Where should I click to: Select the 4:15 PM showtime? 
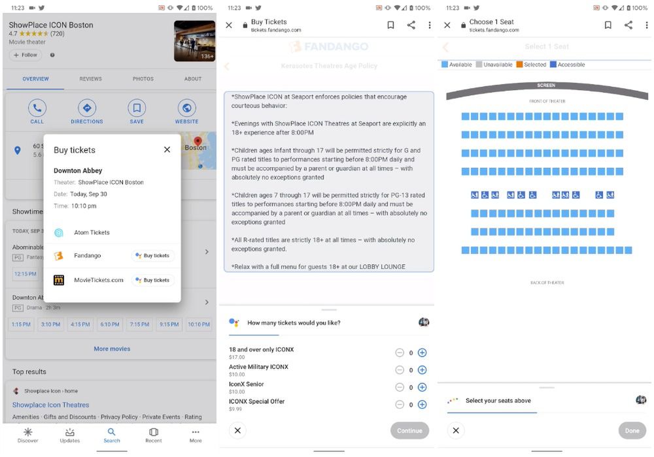[x=80, y=324]
